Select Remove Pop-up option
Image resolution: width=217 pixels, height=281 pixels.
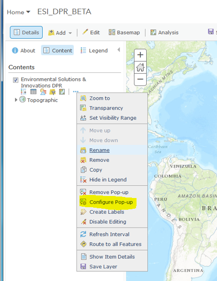coord(112,192)
